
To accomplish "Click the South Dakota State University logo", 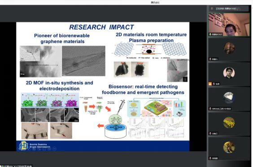I will [x=24, y=146].
